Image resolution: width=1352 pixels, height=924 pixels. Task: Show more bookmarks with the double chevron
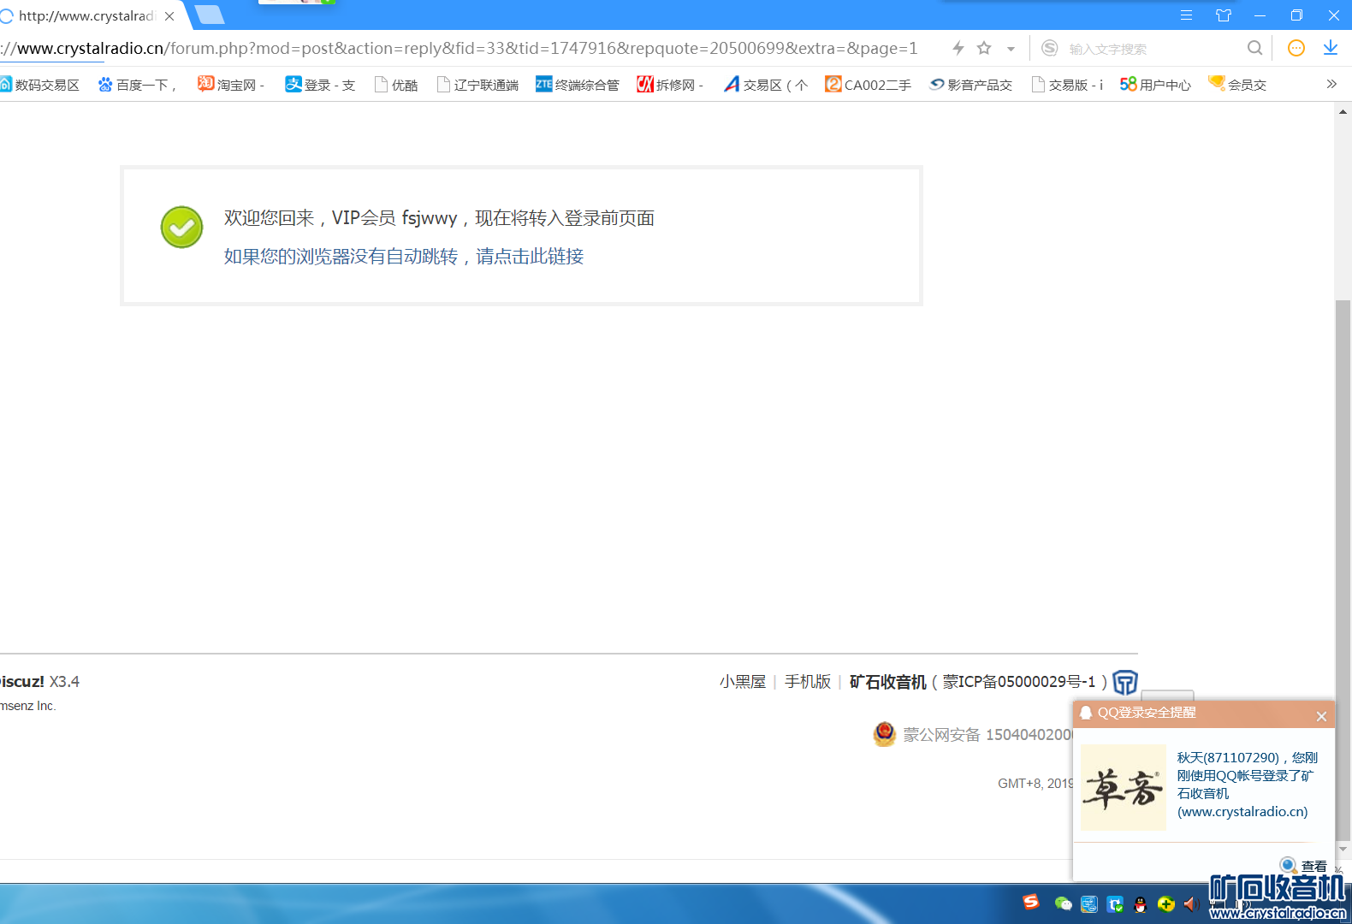pyautogui.click(x=1331, y=84)
